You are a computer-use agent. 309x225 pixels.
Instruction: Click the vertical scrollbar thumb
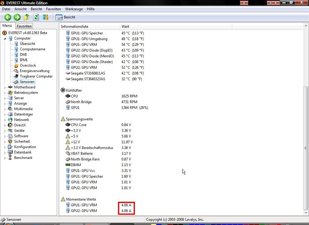click(x=306, y=148)
